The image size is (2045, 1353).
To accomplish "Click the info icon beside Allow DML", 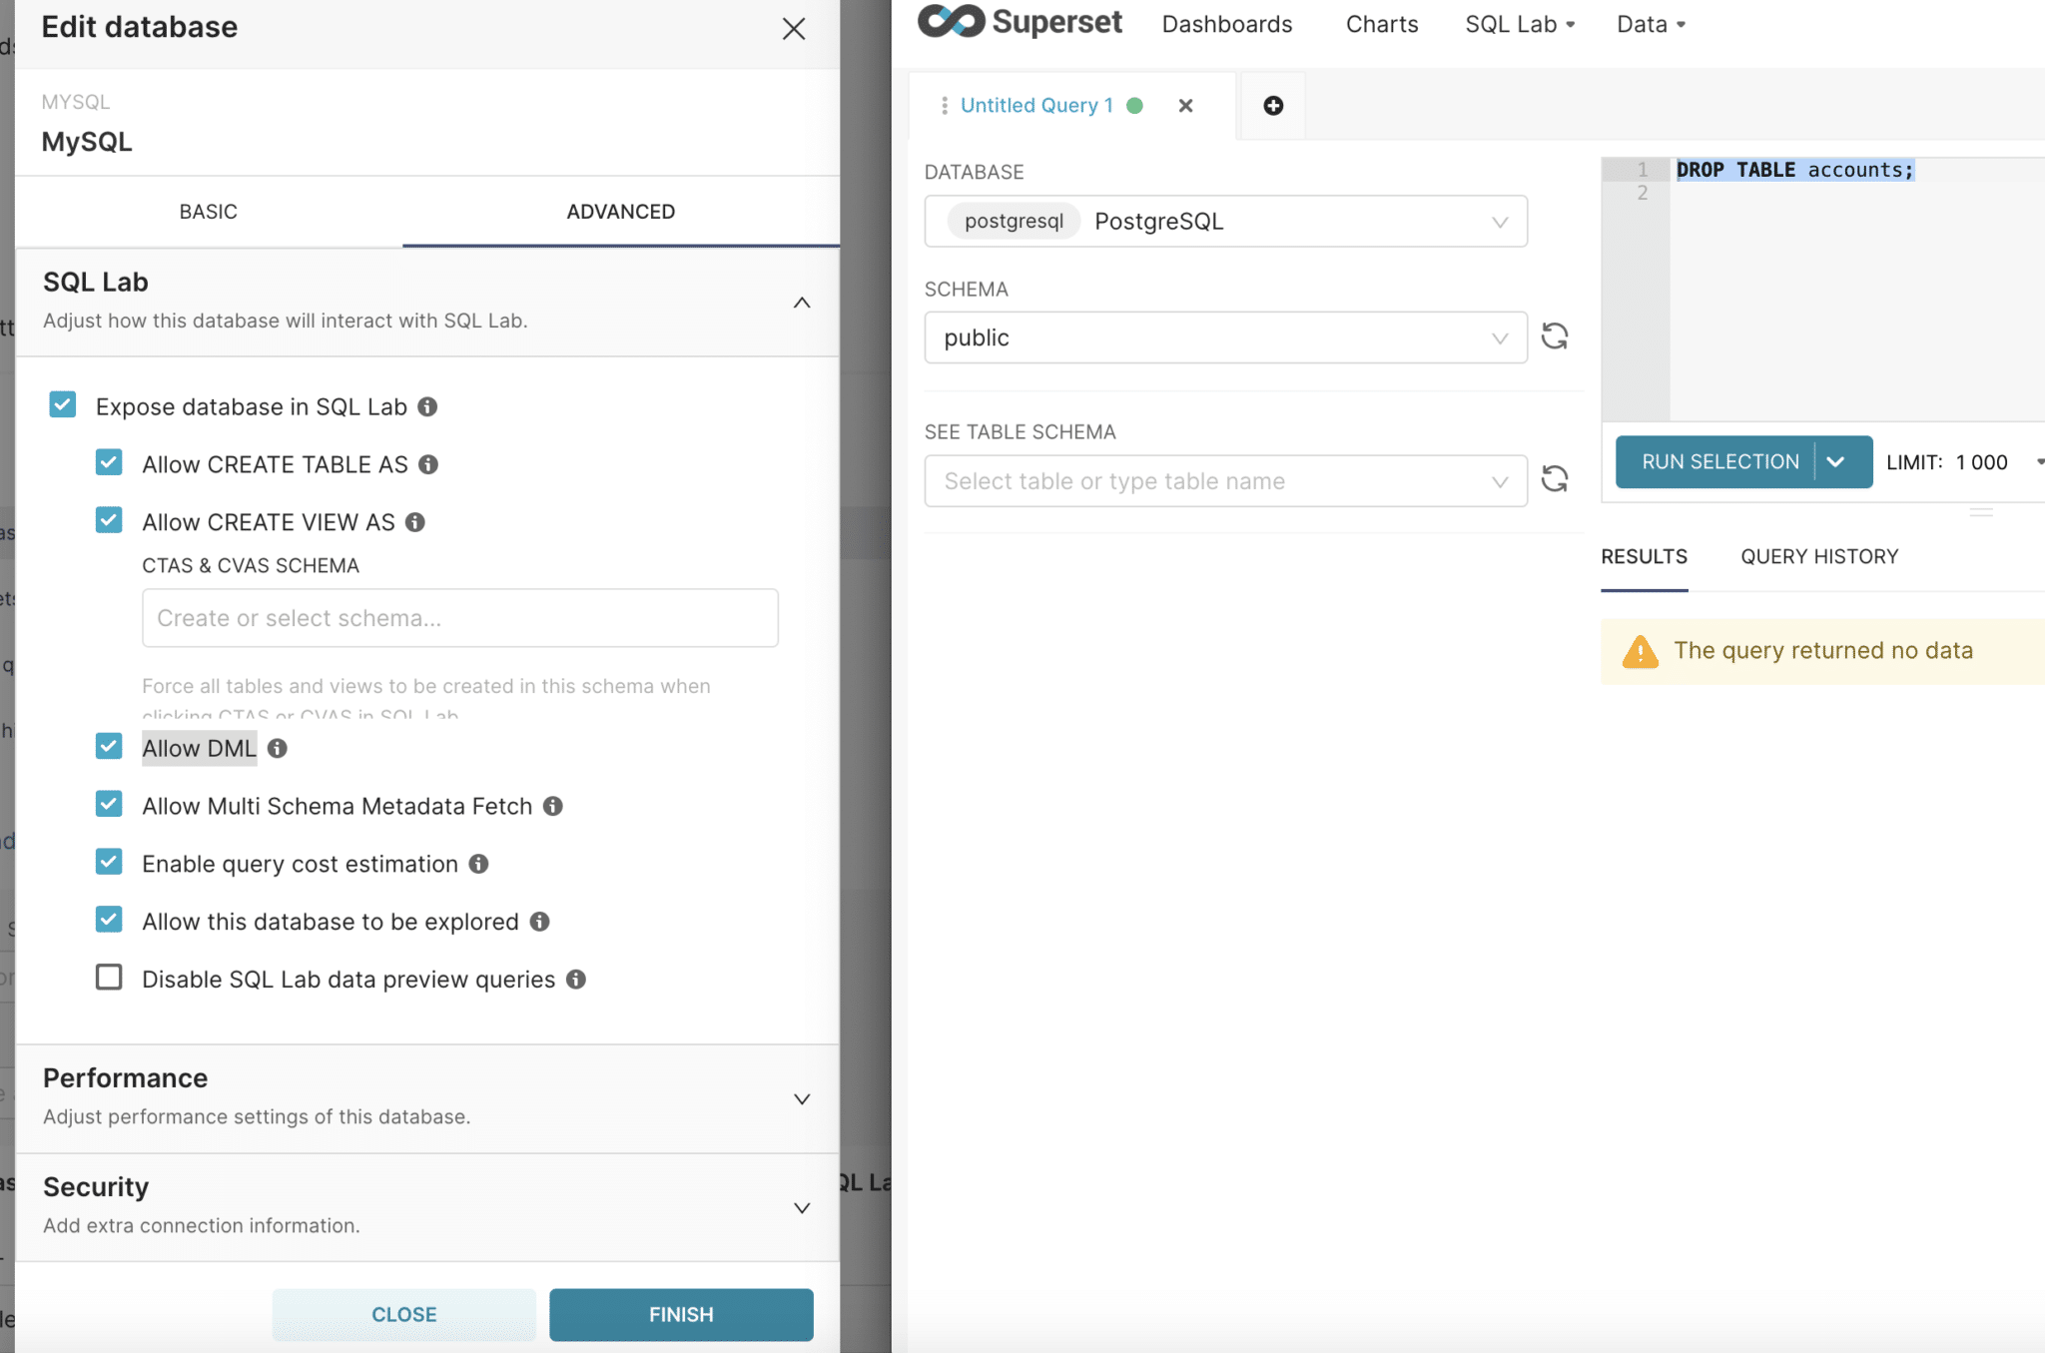I will point(277,748).
